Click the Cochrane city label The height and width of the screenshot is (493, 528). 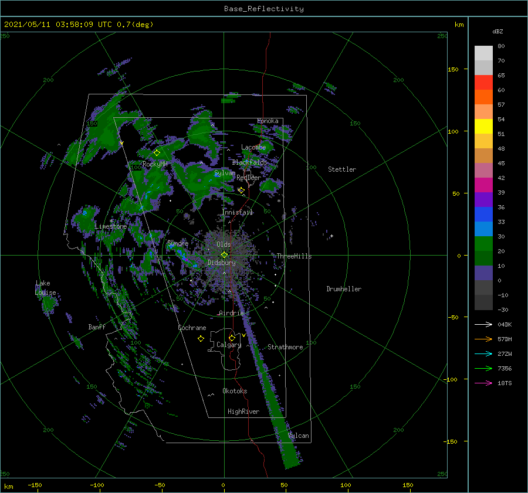pos(192,328)
